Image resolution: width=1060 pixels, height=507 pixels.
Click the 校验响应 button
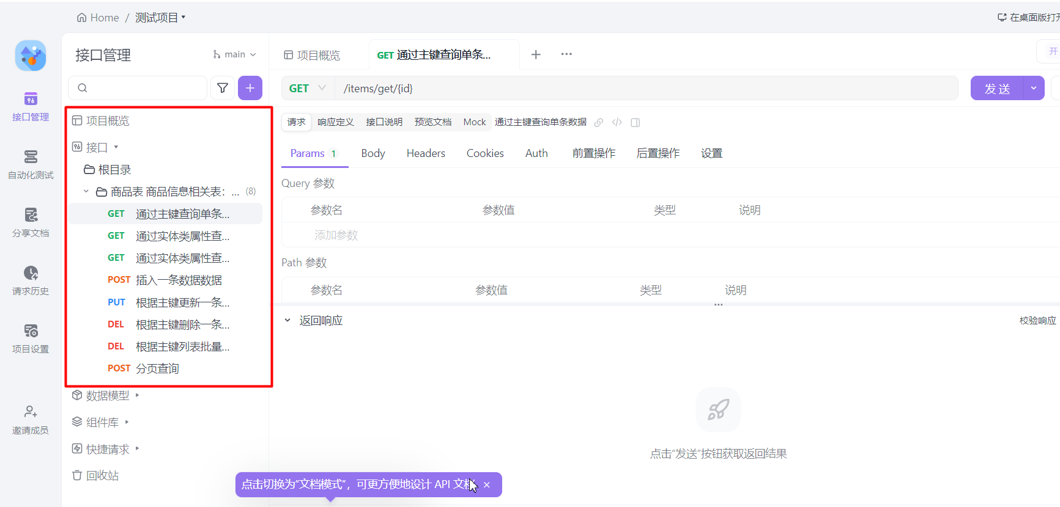pyautogui.click(x=1038, y=321)
